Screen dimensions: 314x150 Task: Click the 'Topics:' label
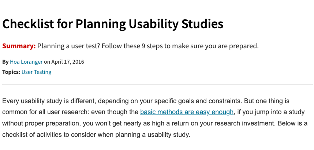point(11,72)
